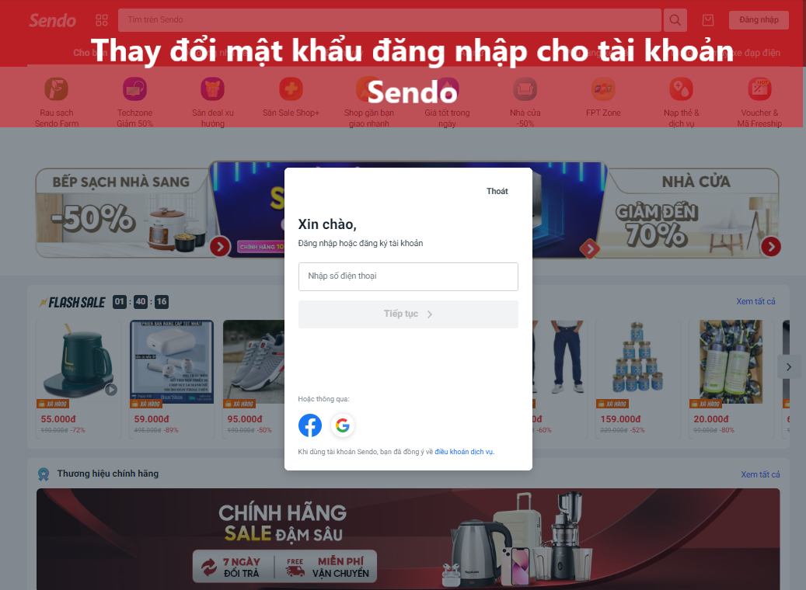Open the shopping cart icon
This screenshot has width=806, height=590.
708,20
